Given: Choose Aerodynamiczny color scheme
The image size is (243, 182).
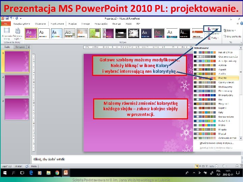Looking at the screenshot, I should 216,61.
